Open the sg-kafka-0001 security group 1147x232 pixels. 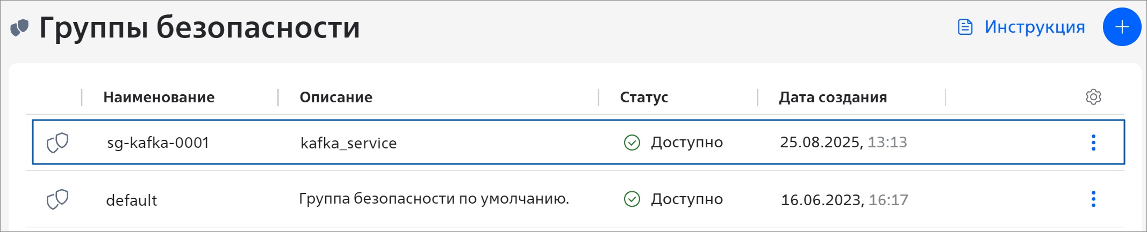pos(158,143)
